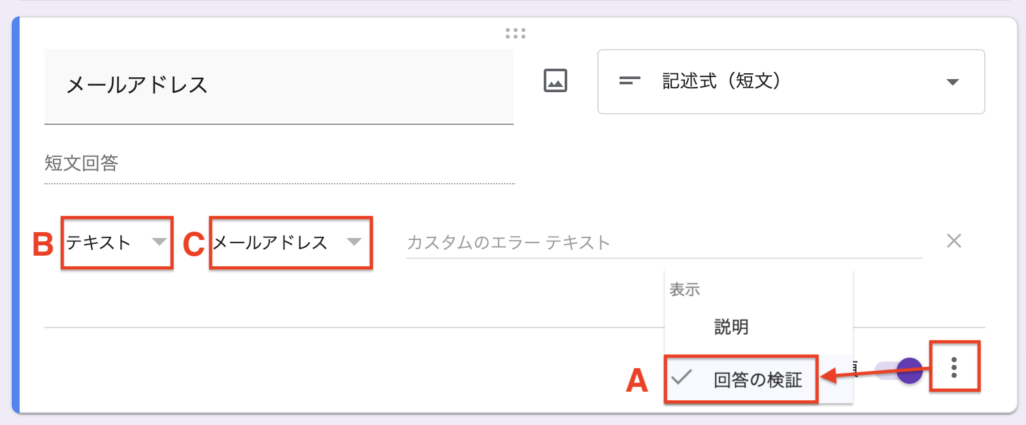Screen dimensions: 1026x425
Task: Open the three-dot more options menu
Action: point(954,367)
